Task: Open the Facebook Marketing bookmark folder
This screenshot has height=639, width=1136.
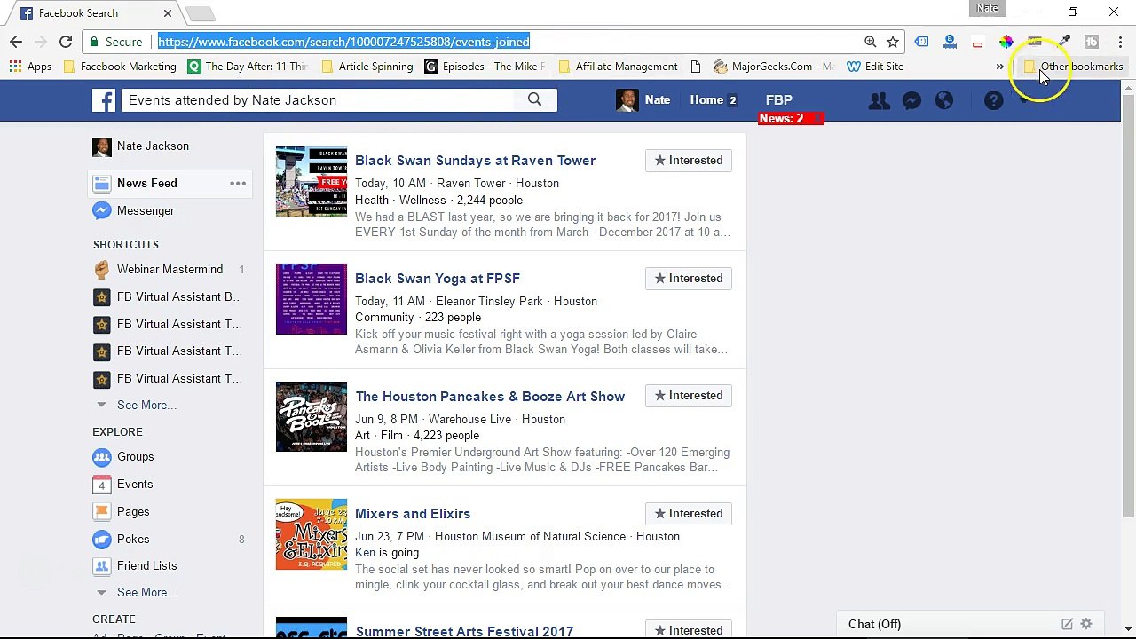Action: coord(120,67)
